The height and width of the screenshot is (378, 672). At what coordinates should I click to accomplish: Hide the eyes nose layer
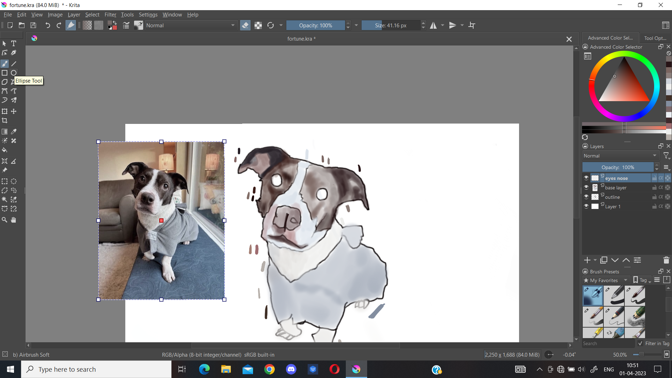[586, 178]
